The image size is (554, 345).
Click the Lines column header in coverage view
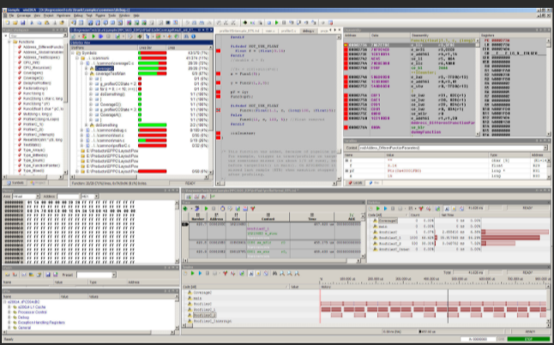coord(189,47)
